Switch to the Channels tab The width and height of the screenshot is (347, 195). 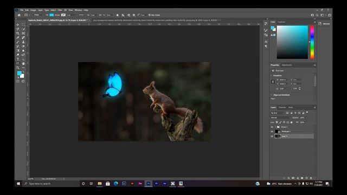coord(282,107)
